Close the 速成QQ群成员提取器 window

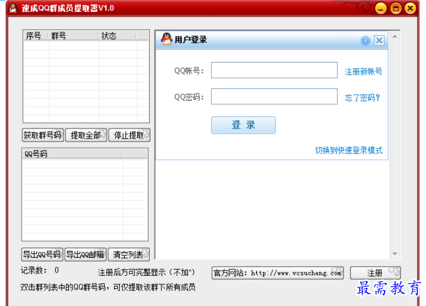pos(410,9)
